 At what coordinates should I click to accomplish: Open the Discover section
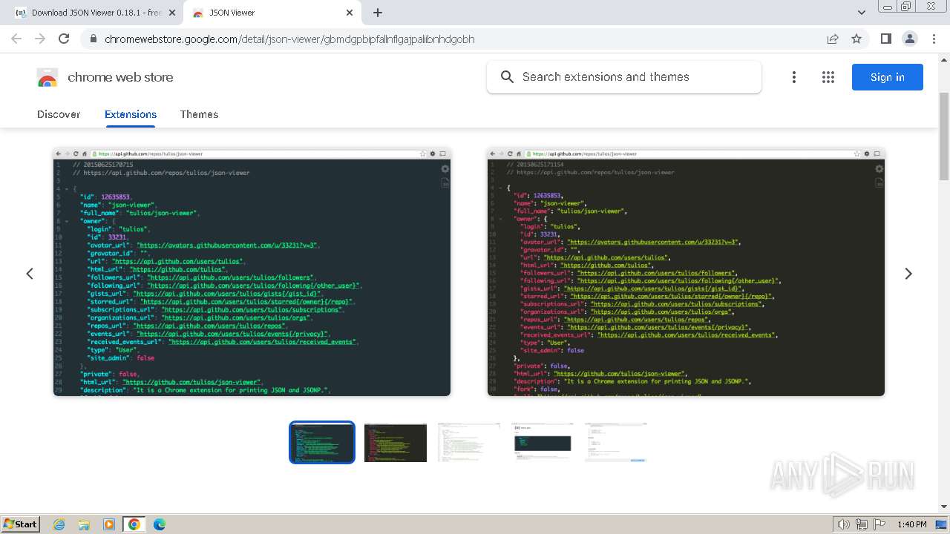[59, 114]
